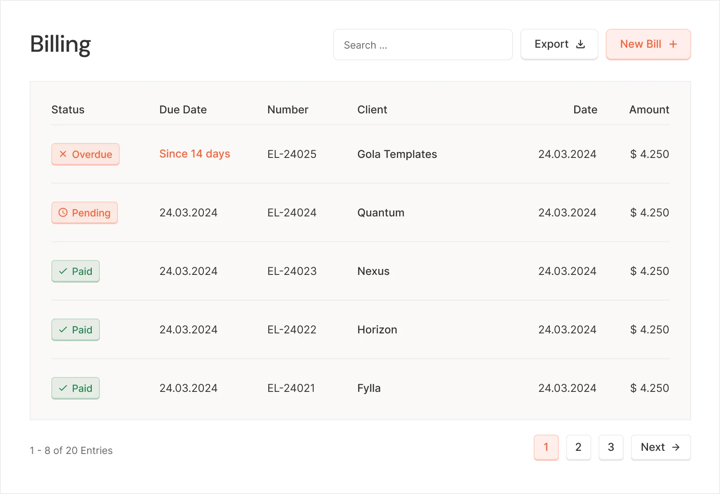Focus the Search input field
The image size is (720, 494).
[423, 45]
